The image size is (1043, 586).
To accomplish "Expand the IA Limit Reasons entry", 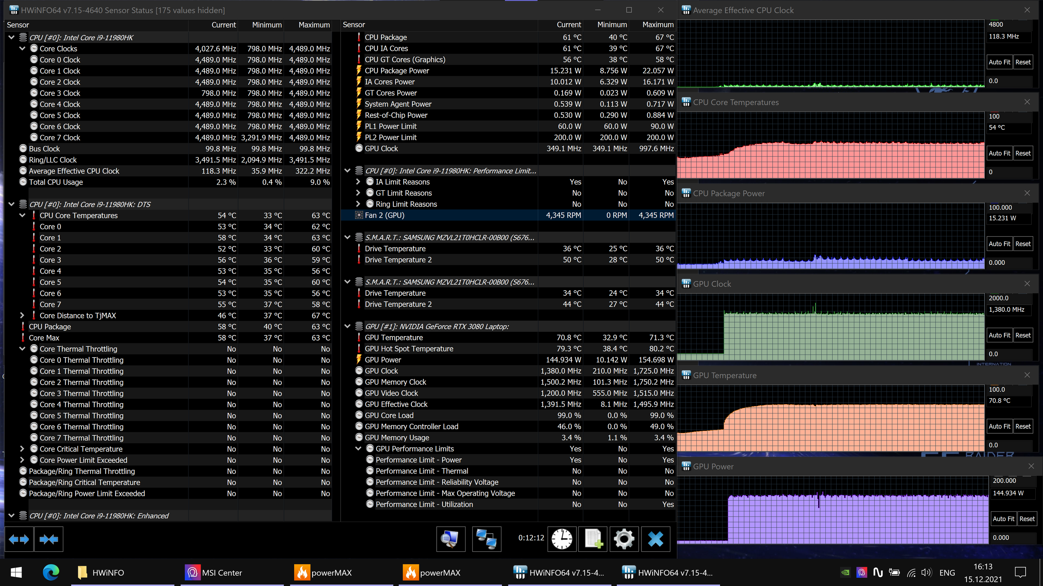I will (358, 182).
